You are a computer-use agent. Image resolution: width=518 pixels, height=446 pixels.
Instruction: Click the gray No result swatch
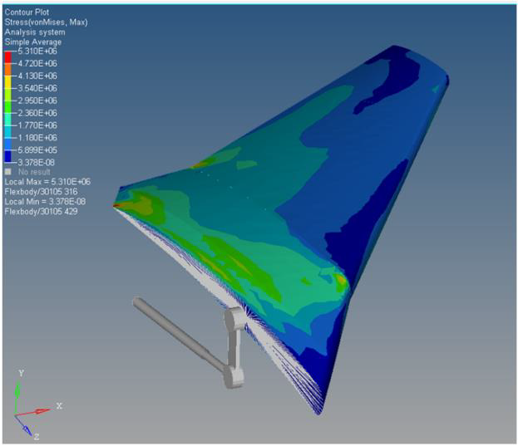(x=9, y=172)
